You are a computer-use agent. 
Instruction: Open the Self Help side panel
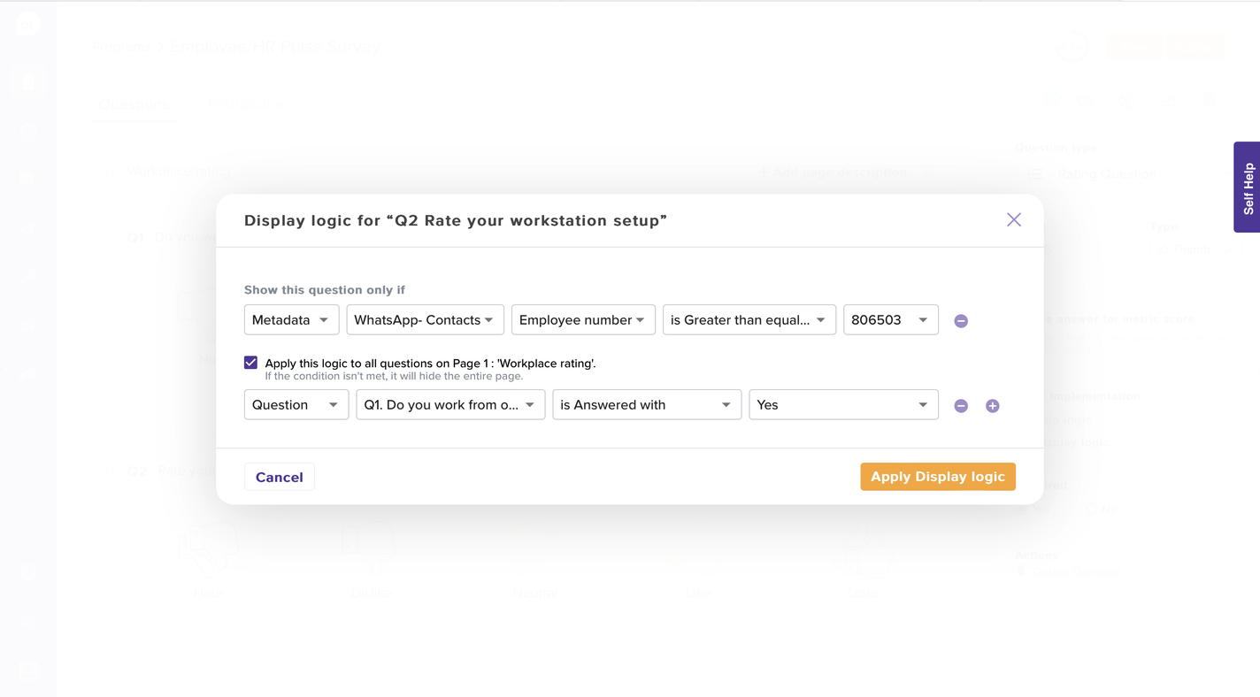[x=1247, y=188]
